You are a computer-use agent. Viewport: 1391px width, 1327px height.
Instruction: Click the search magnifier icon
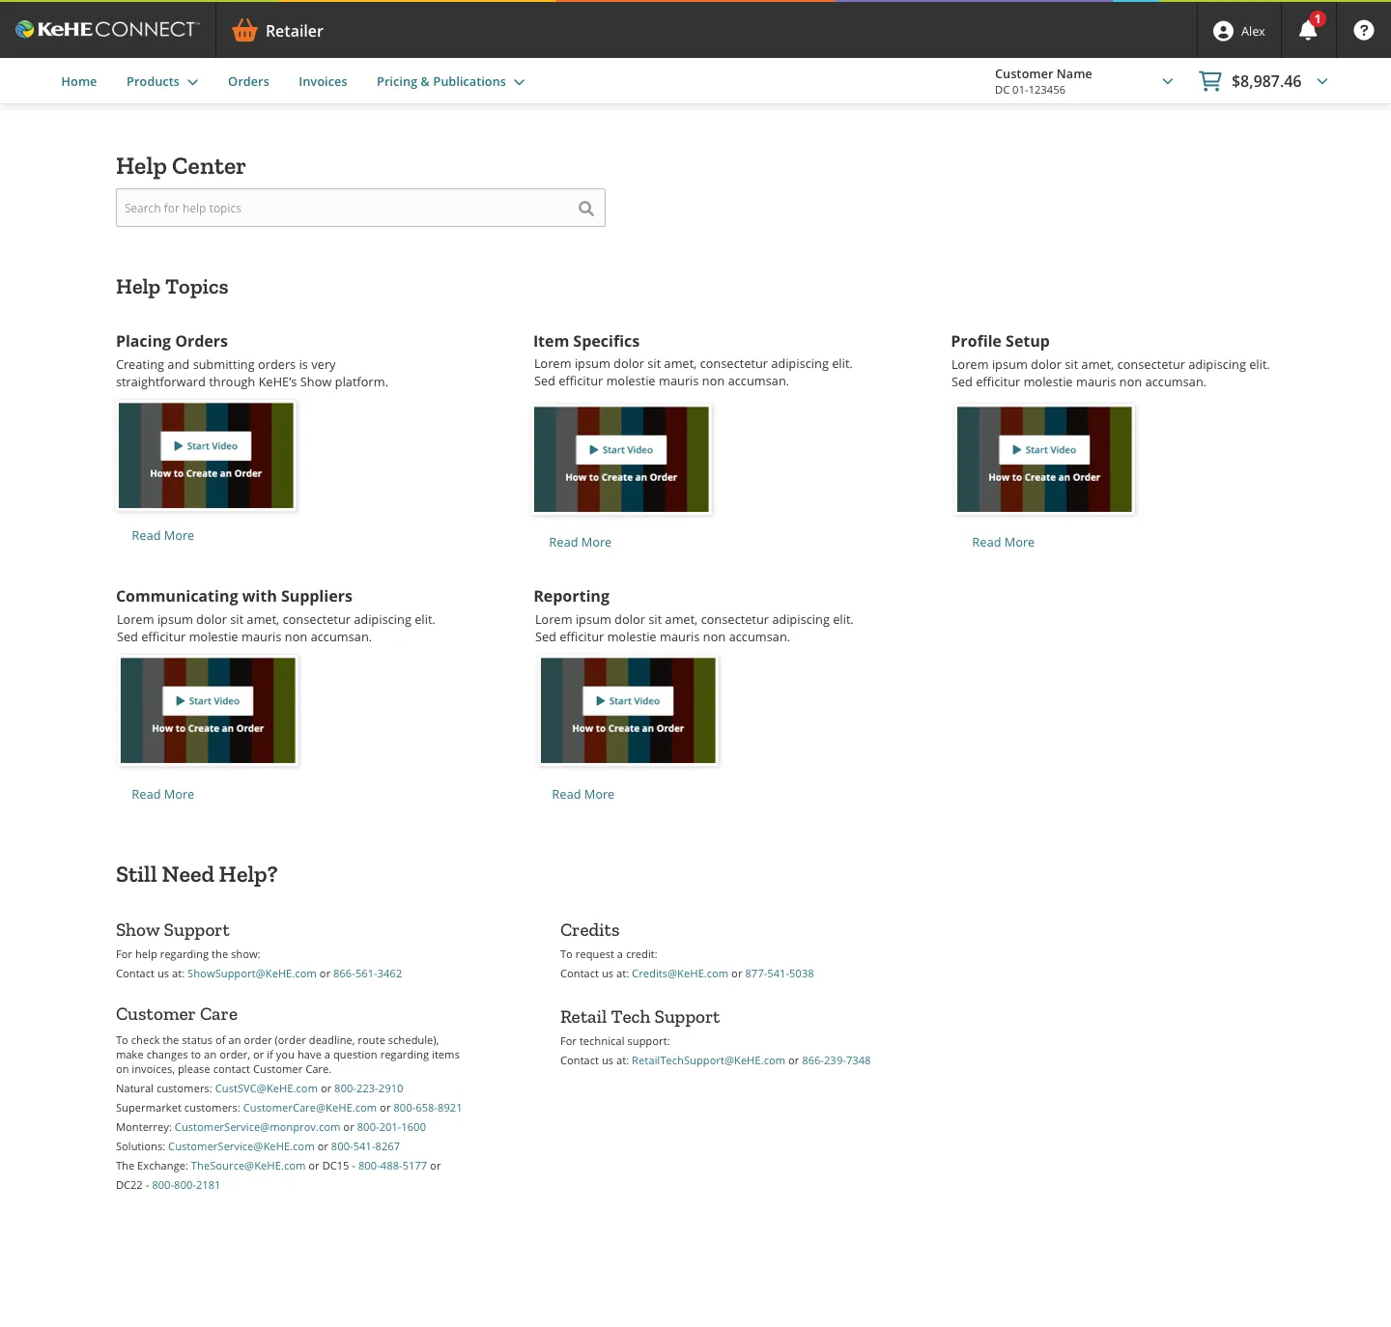[x=586, y=209]
